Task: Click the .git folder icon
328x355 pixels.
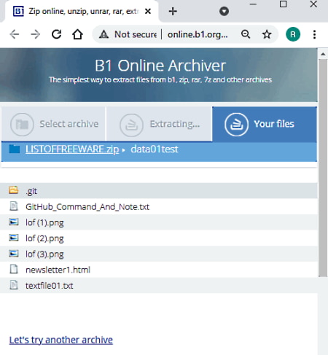Action: [x=14, y=190]
